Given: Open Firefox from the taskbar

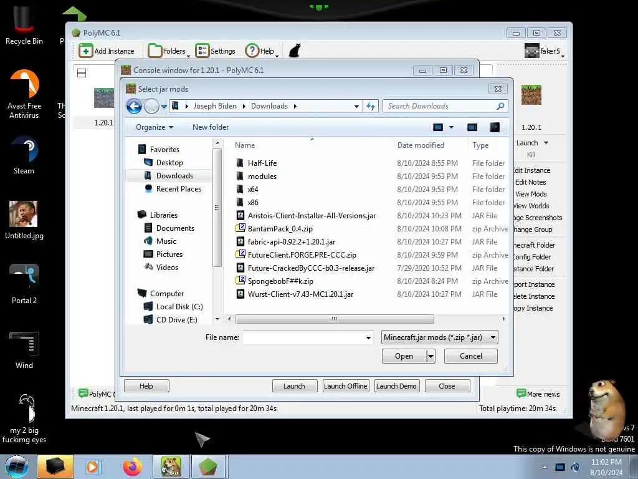Looking at the screenshot, I should pyautogui.click(x=133, y=467).
